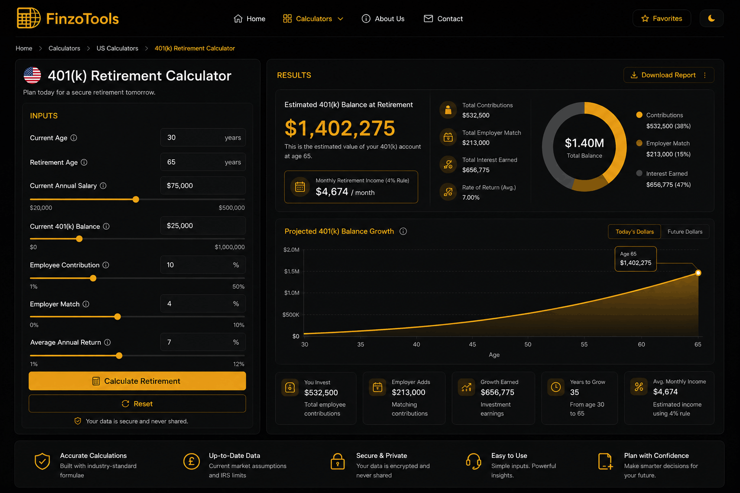Click Calculators breadcrumb link
This screenshot has width=740, height=493.
point(64,48)
